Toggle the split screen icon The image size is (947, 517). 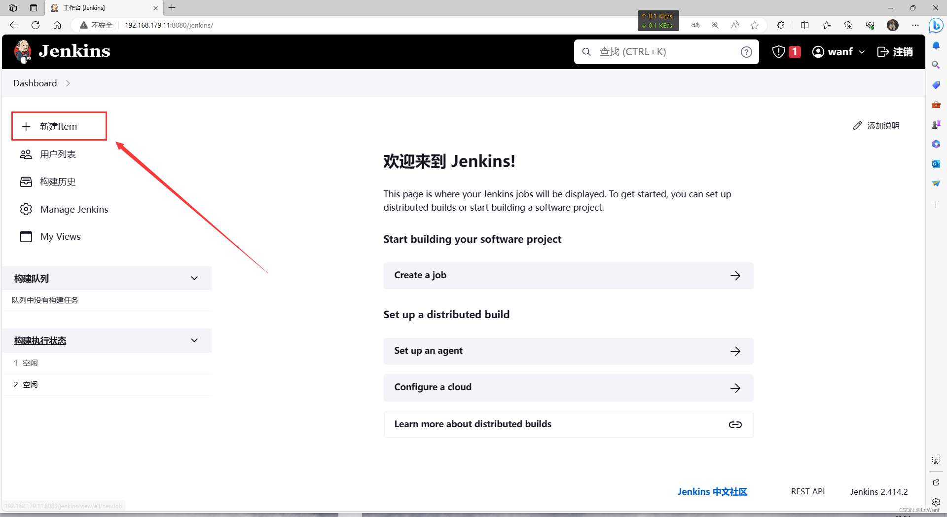805,25
